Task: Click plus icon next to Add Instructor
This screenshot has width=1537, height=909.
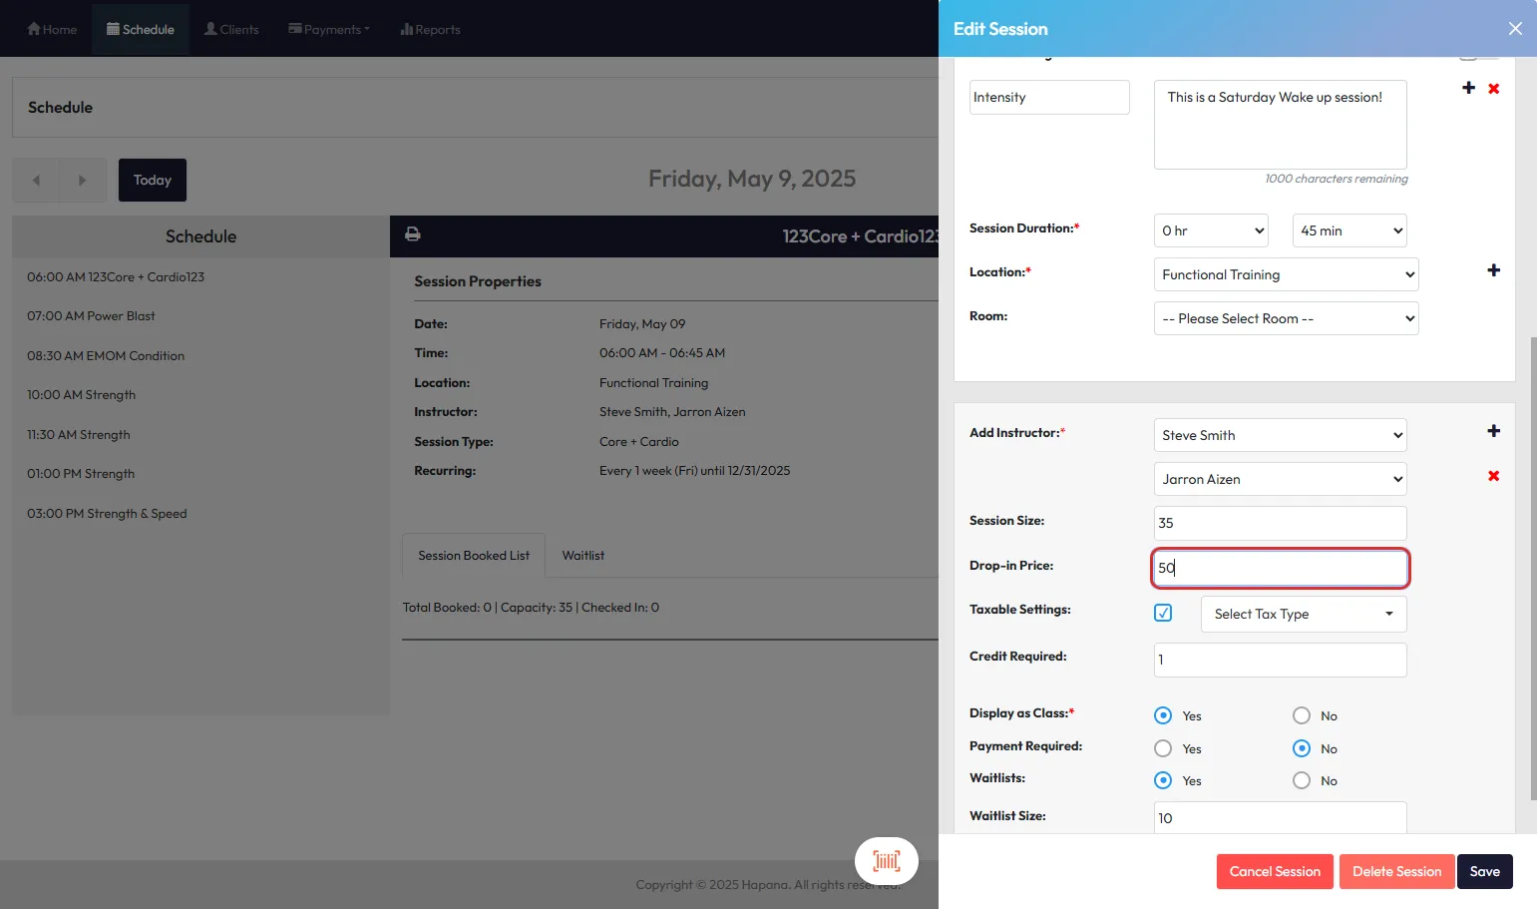Action: click(x=1493, y=431)
